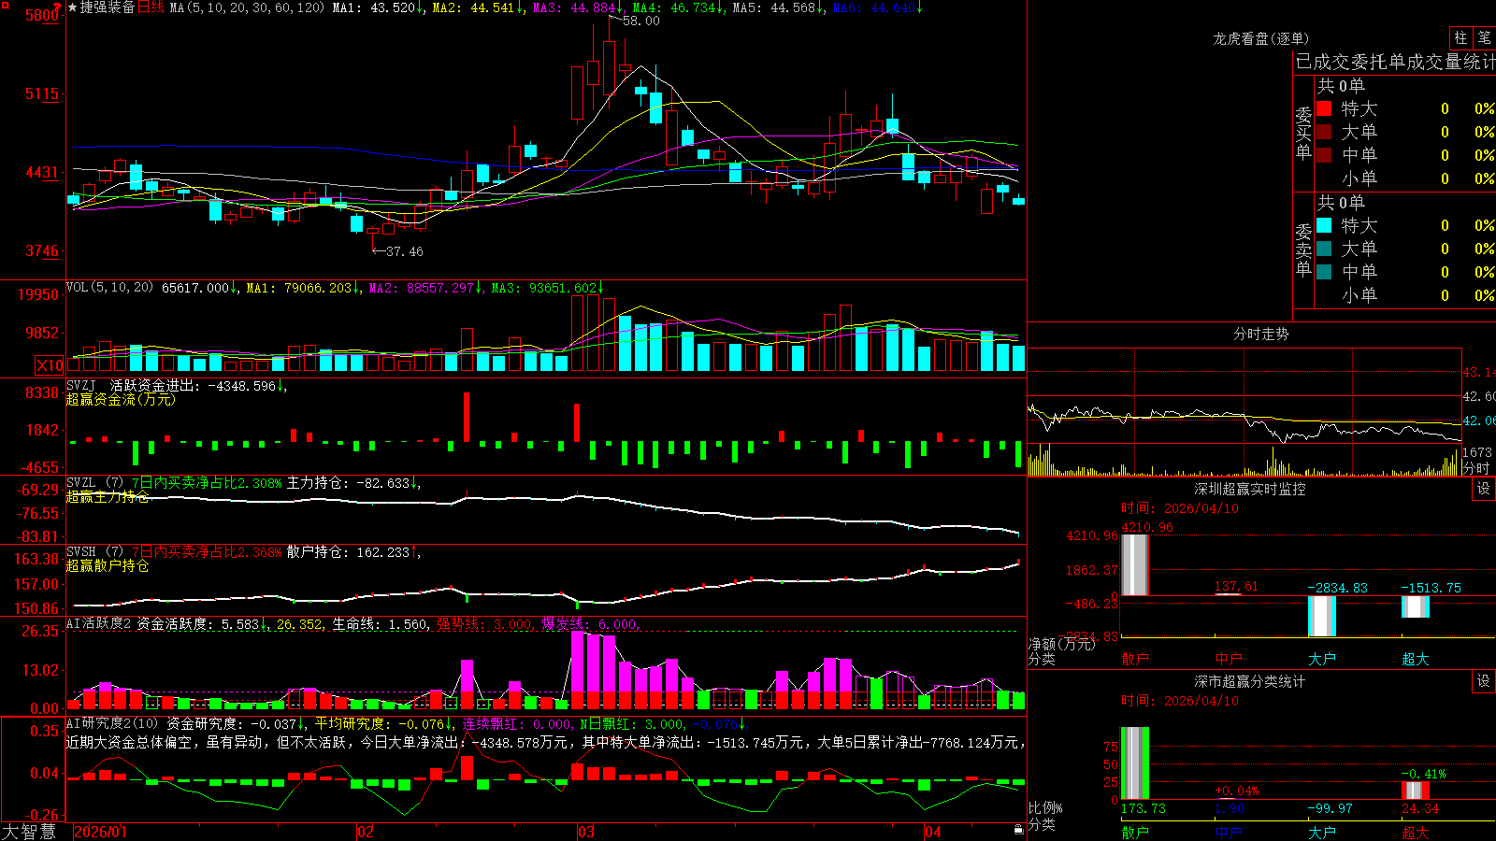Click the AI活跃度2 indicator name
1496x841 pixels.
pyautogui.click(x=98, y=623)
